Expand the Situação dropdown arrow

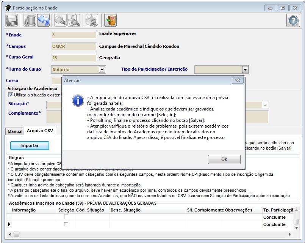[265, 105]
